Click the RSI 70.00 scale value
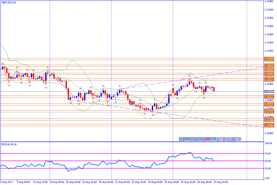 pos(268,153)
